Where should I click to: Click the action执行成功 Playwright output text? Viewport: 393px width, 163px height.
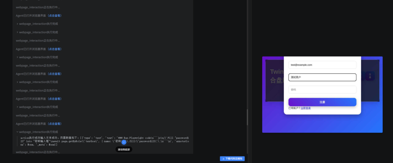(x=105, y=141)
